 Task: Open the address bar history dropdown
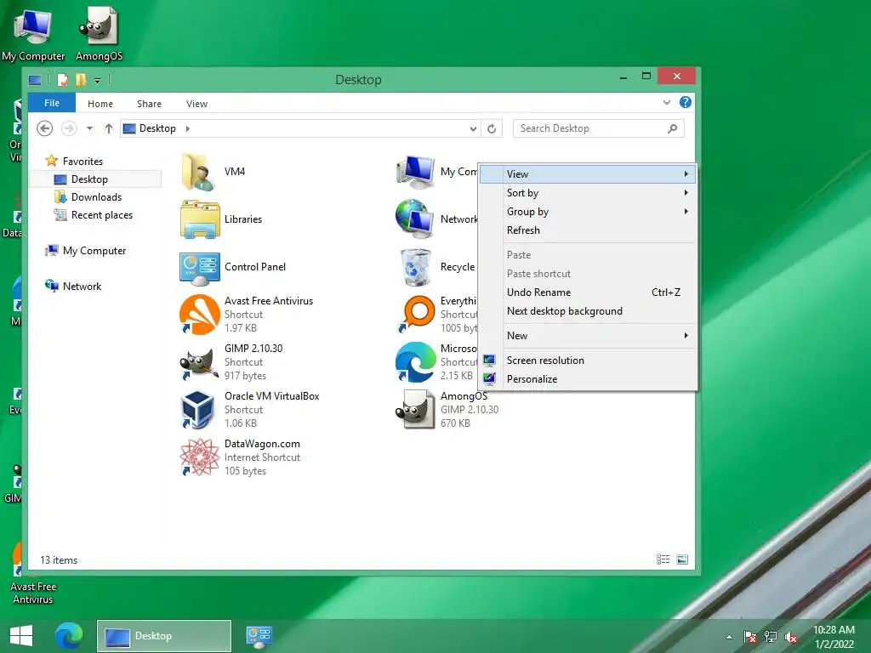(x=473, y=129)
